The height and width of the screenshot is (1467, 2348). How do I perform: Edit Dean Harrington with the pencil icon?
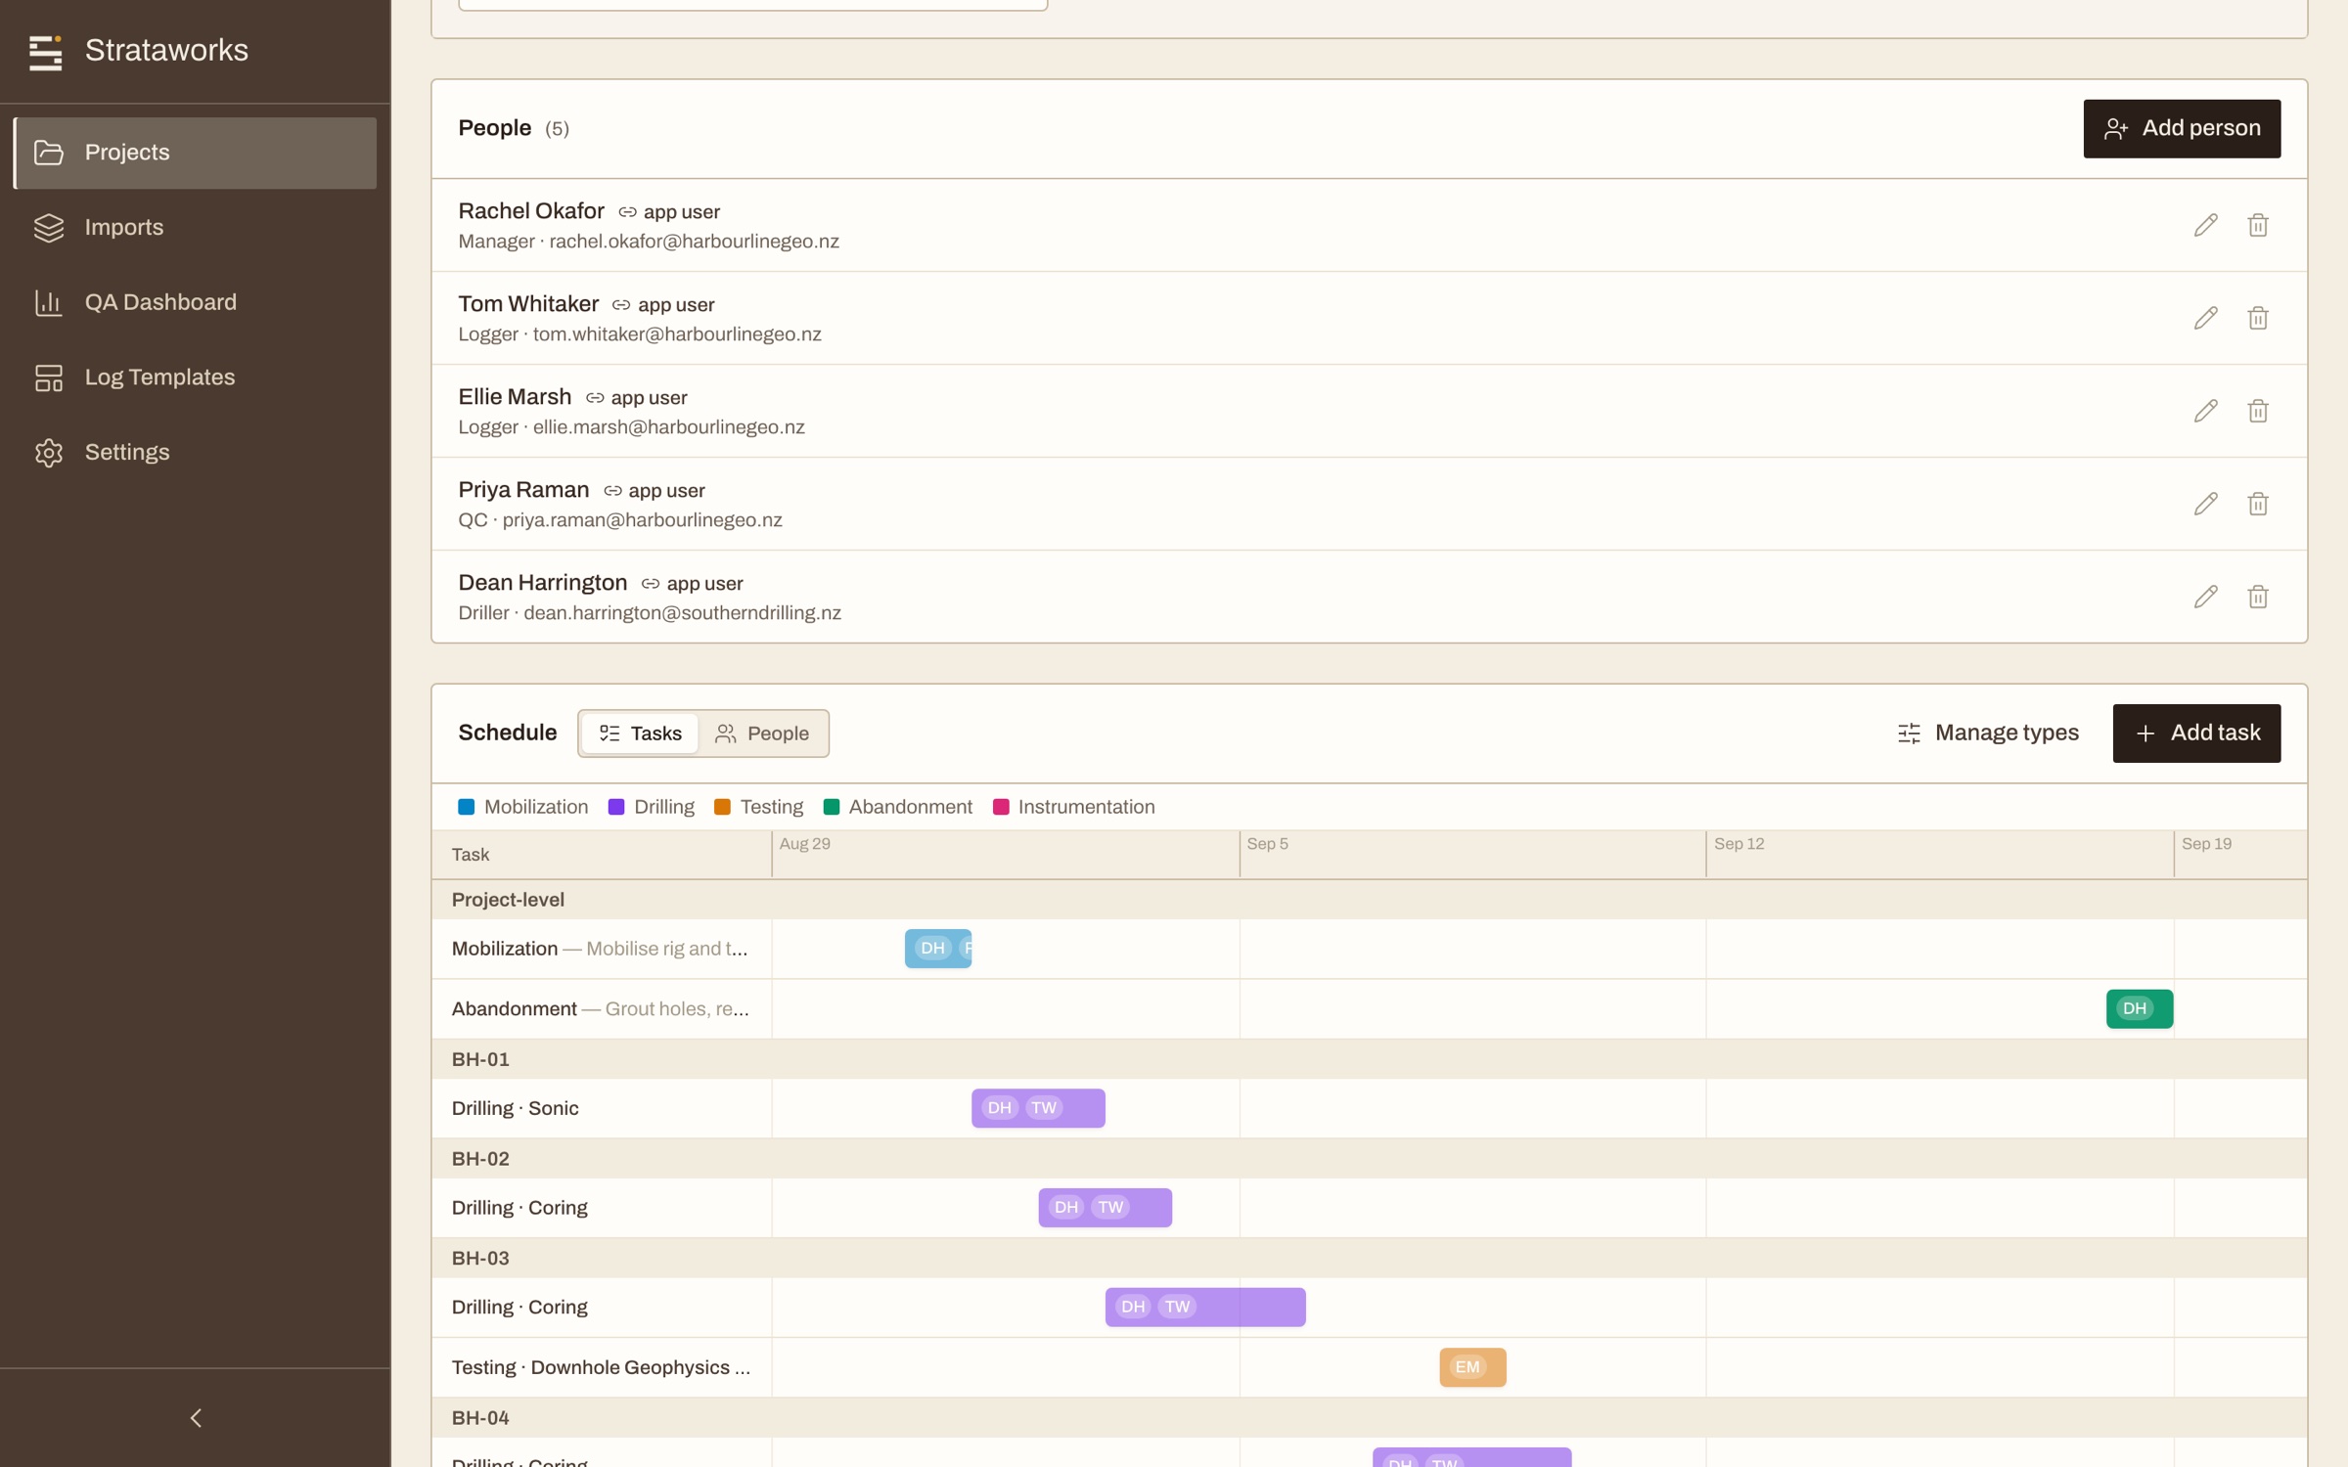pyautogui.click(x=2205, y=597)
